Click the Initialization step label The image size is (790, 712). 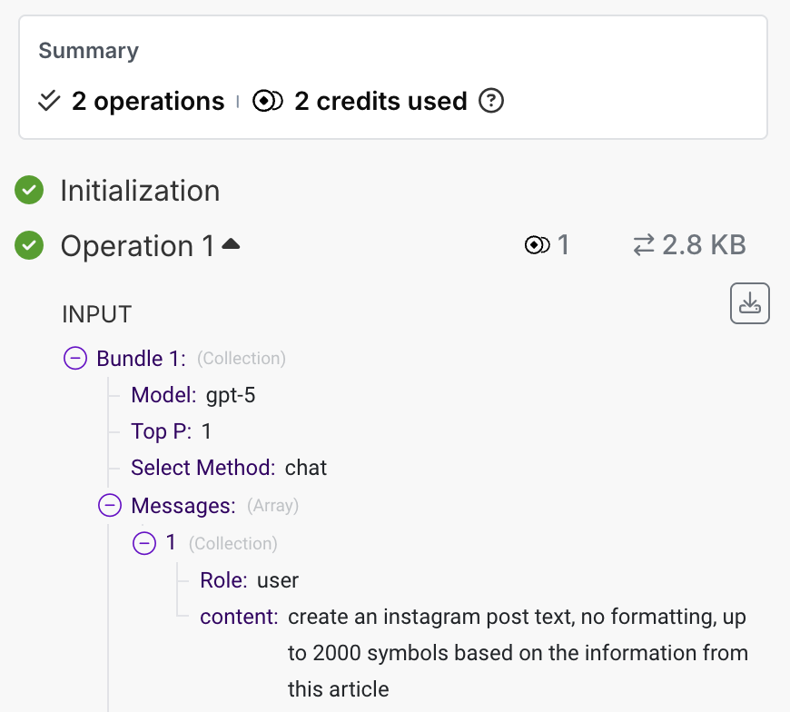[140, 191]
